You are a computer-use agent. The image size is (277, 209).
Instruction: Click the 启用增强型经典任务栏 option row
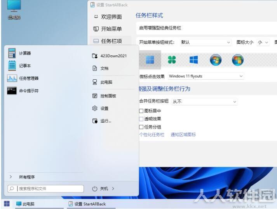[x=207, y=28]
